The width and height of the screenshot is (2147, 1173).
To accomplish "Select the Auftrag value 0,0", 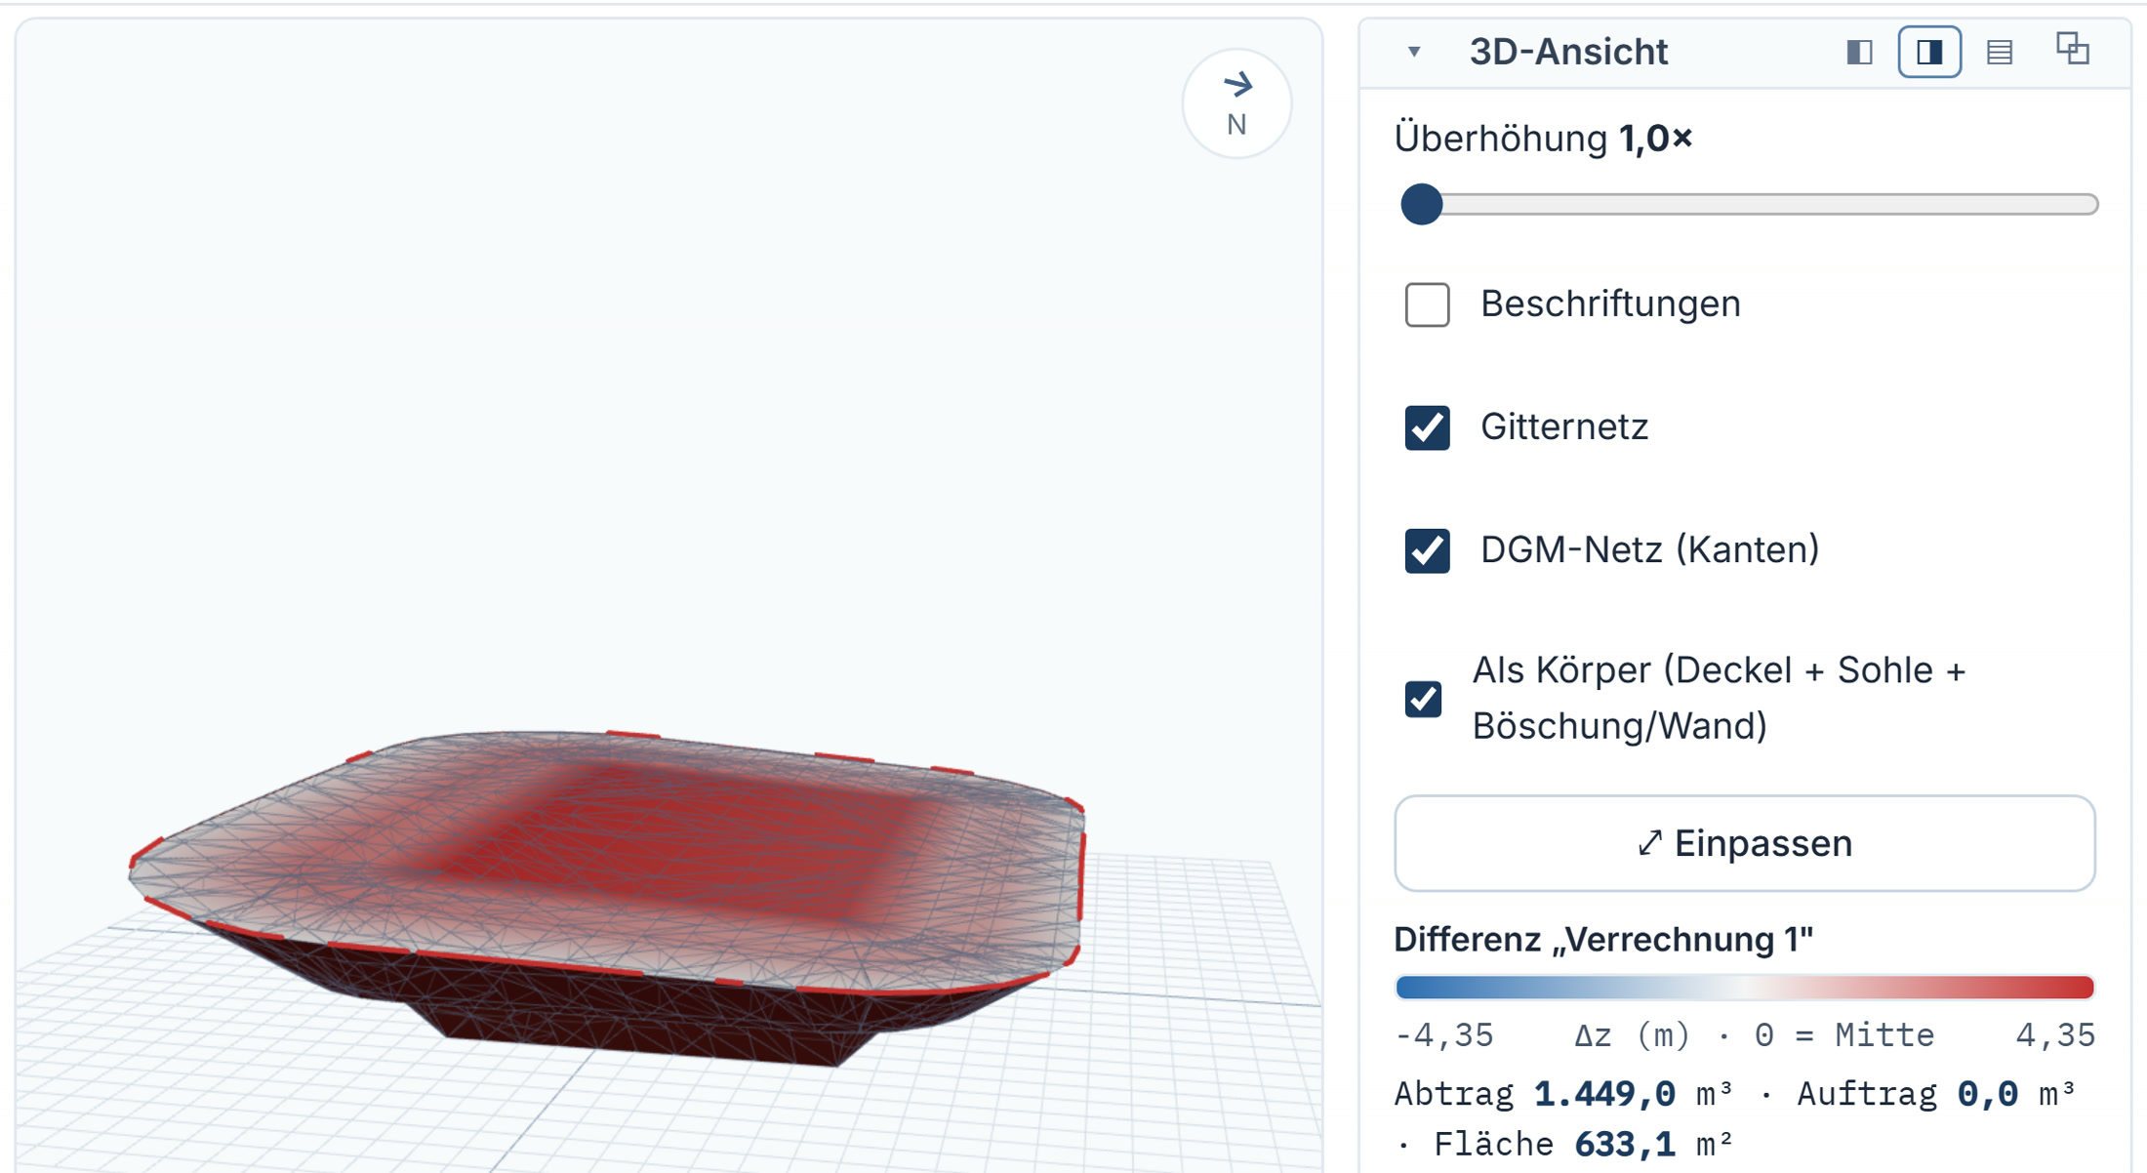I will coord(1988,1094).
